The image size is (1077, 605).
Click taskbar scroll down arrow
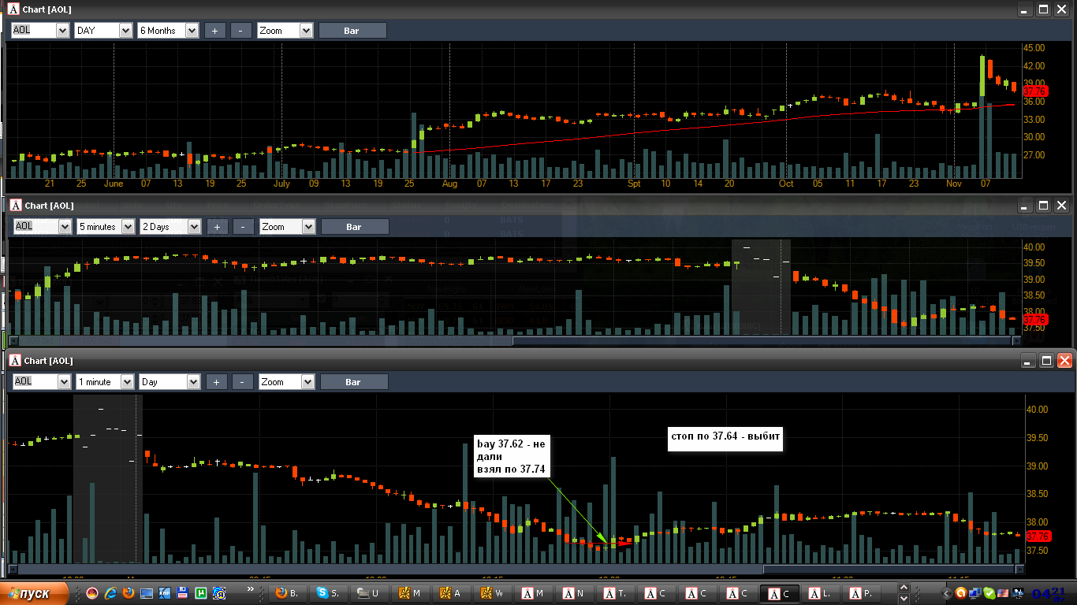pos(904,599)
